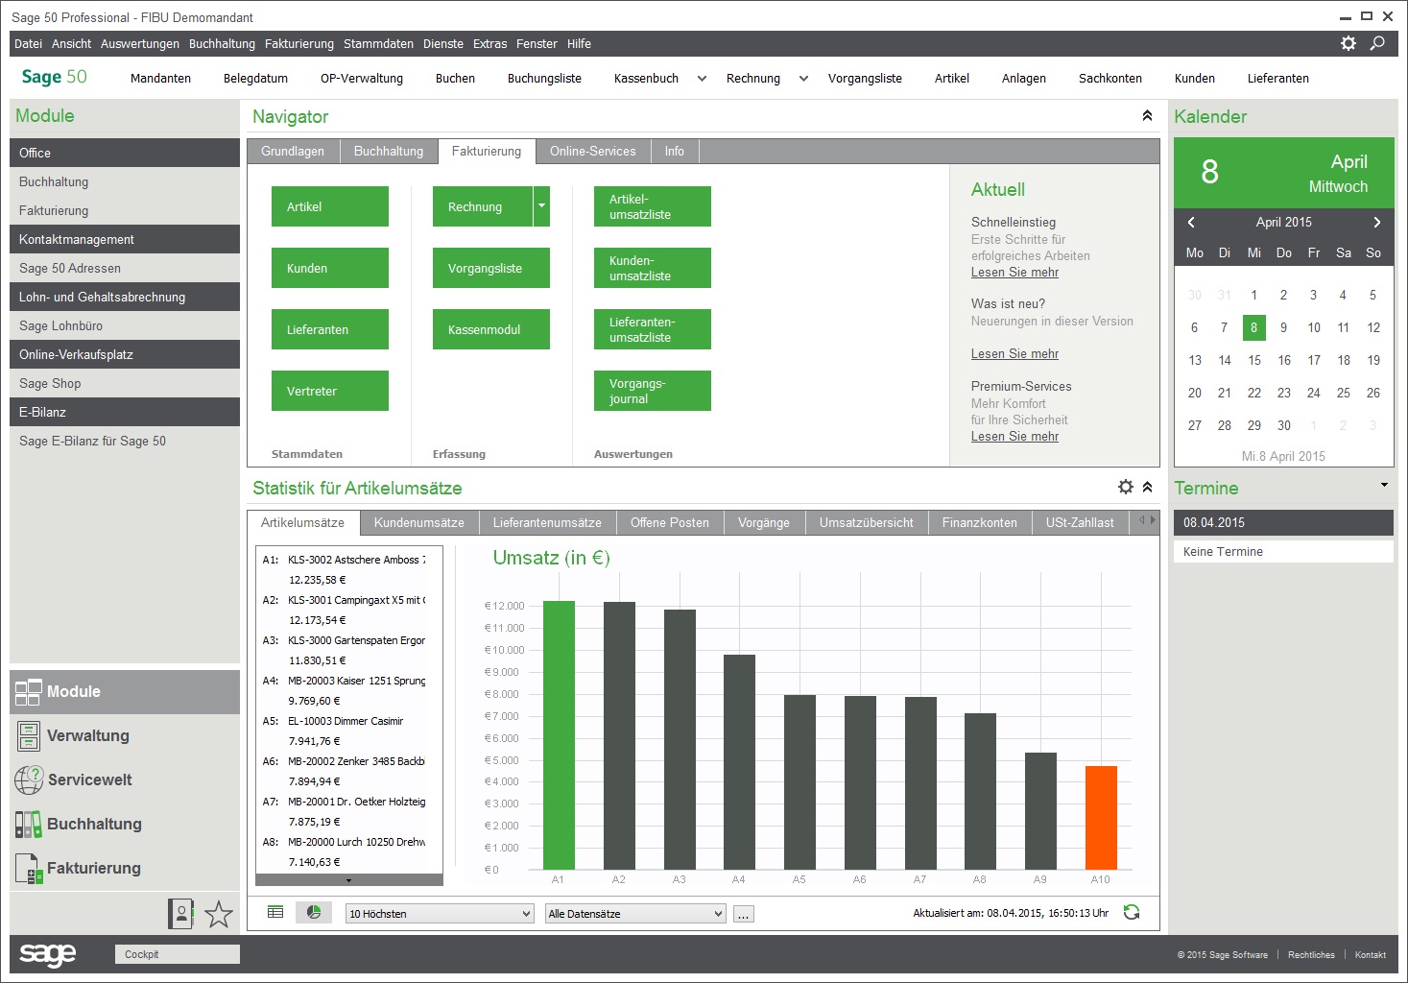The image size is (1408, 983).
Task: Switch statistics to table view icon
Action: pyautogui.click(x=275, y=913)
